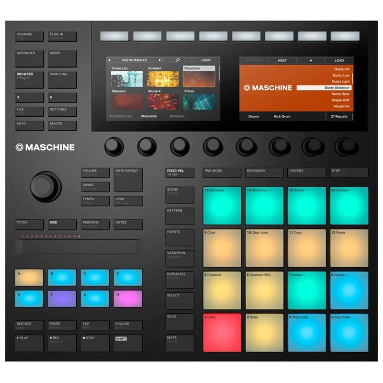Screen dimensions: 383x383
Task: Click the right arrow beside INSTRUMENTS
Action: [160, 60]
